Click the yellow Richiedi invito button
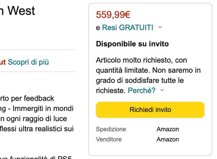 coord(150,110)
